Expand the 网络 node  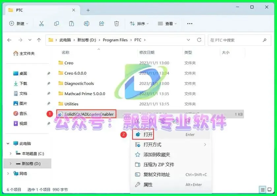tap(8, 174)
